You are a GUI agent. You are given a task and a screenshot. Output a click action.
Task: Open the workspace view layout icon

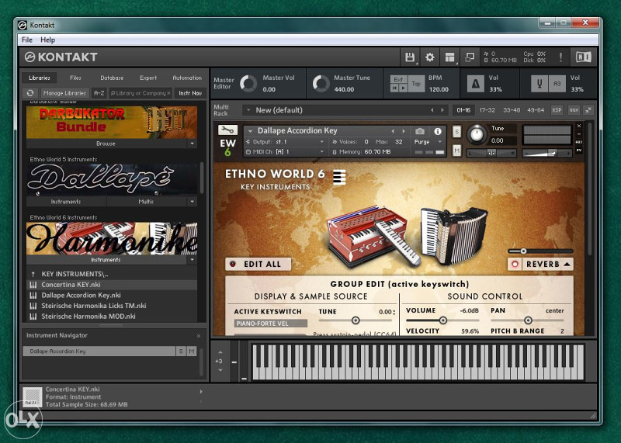click(x=450, y=57)
